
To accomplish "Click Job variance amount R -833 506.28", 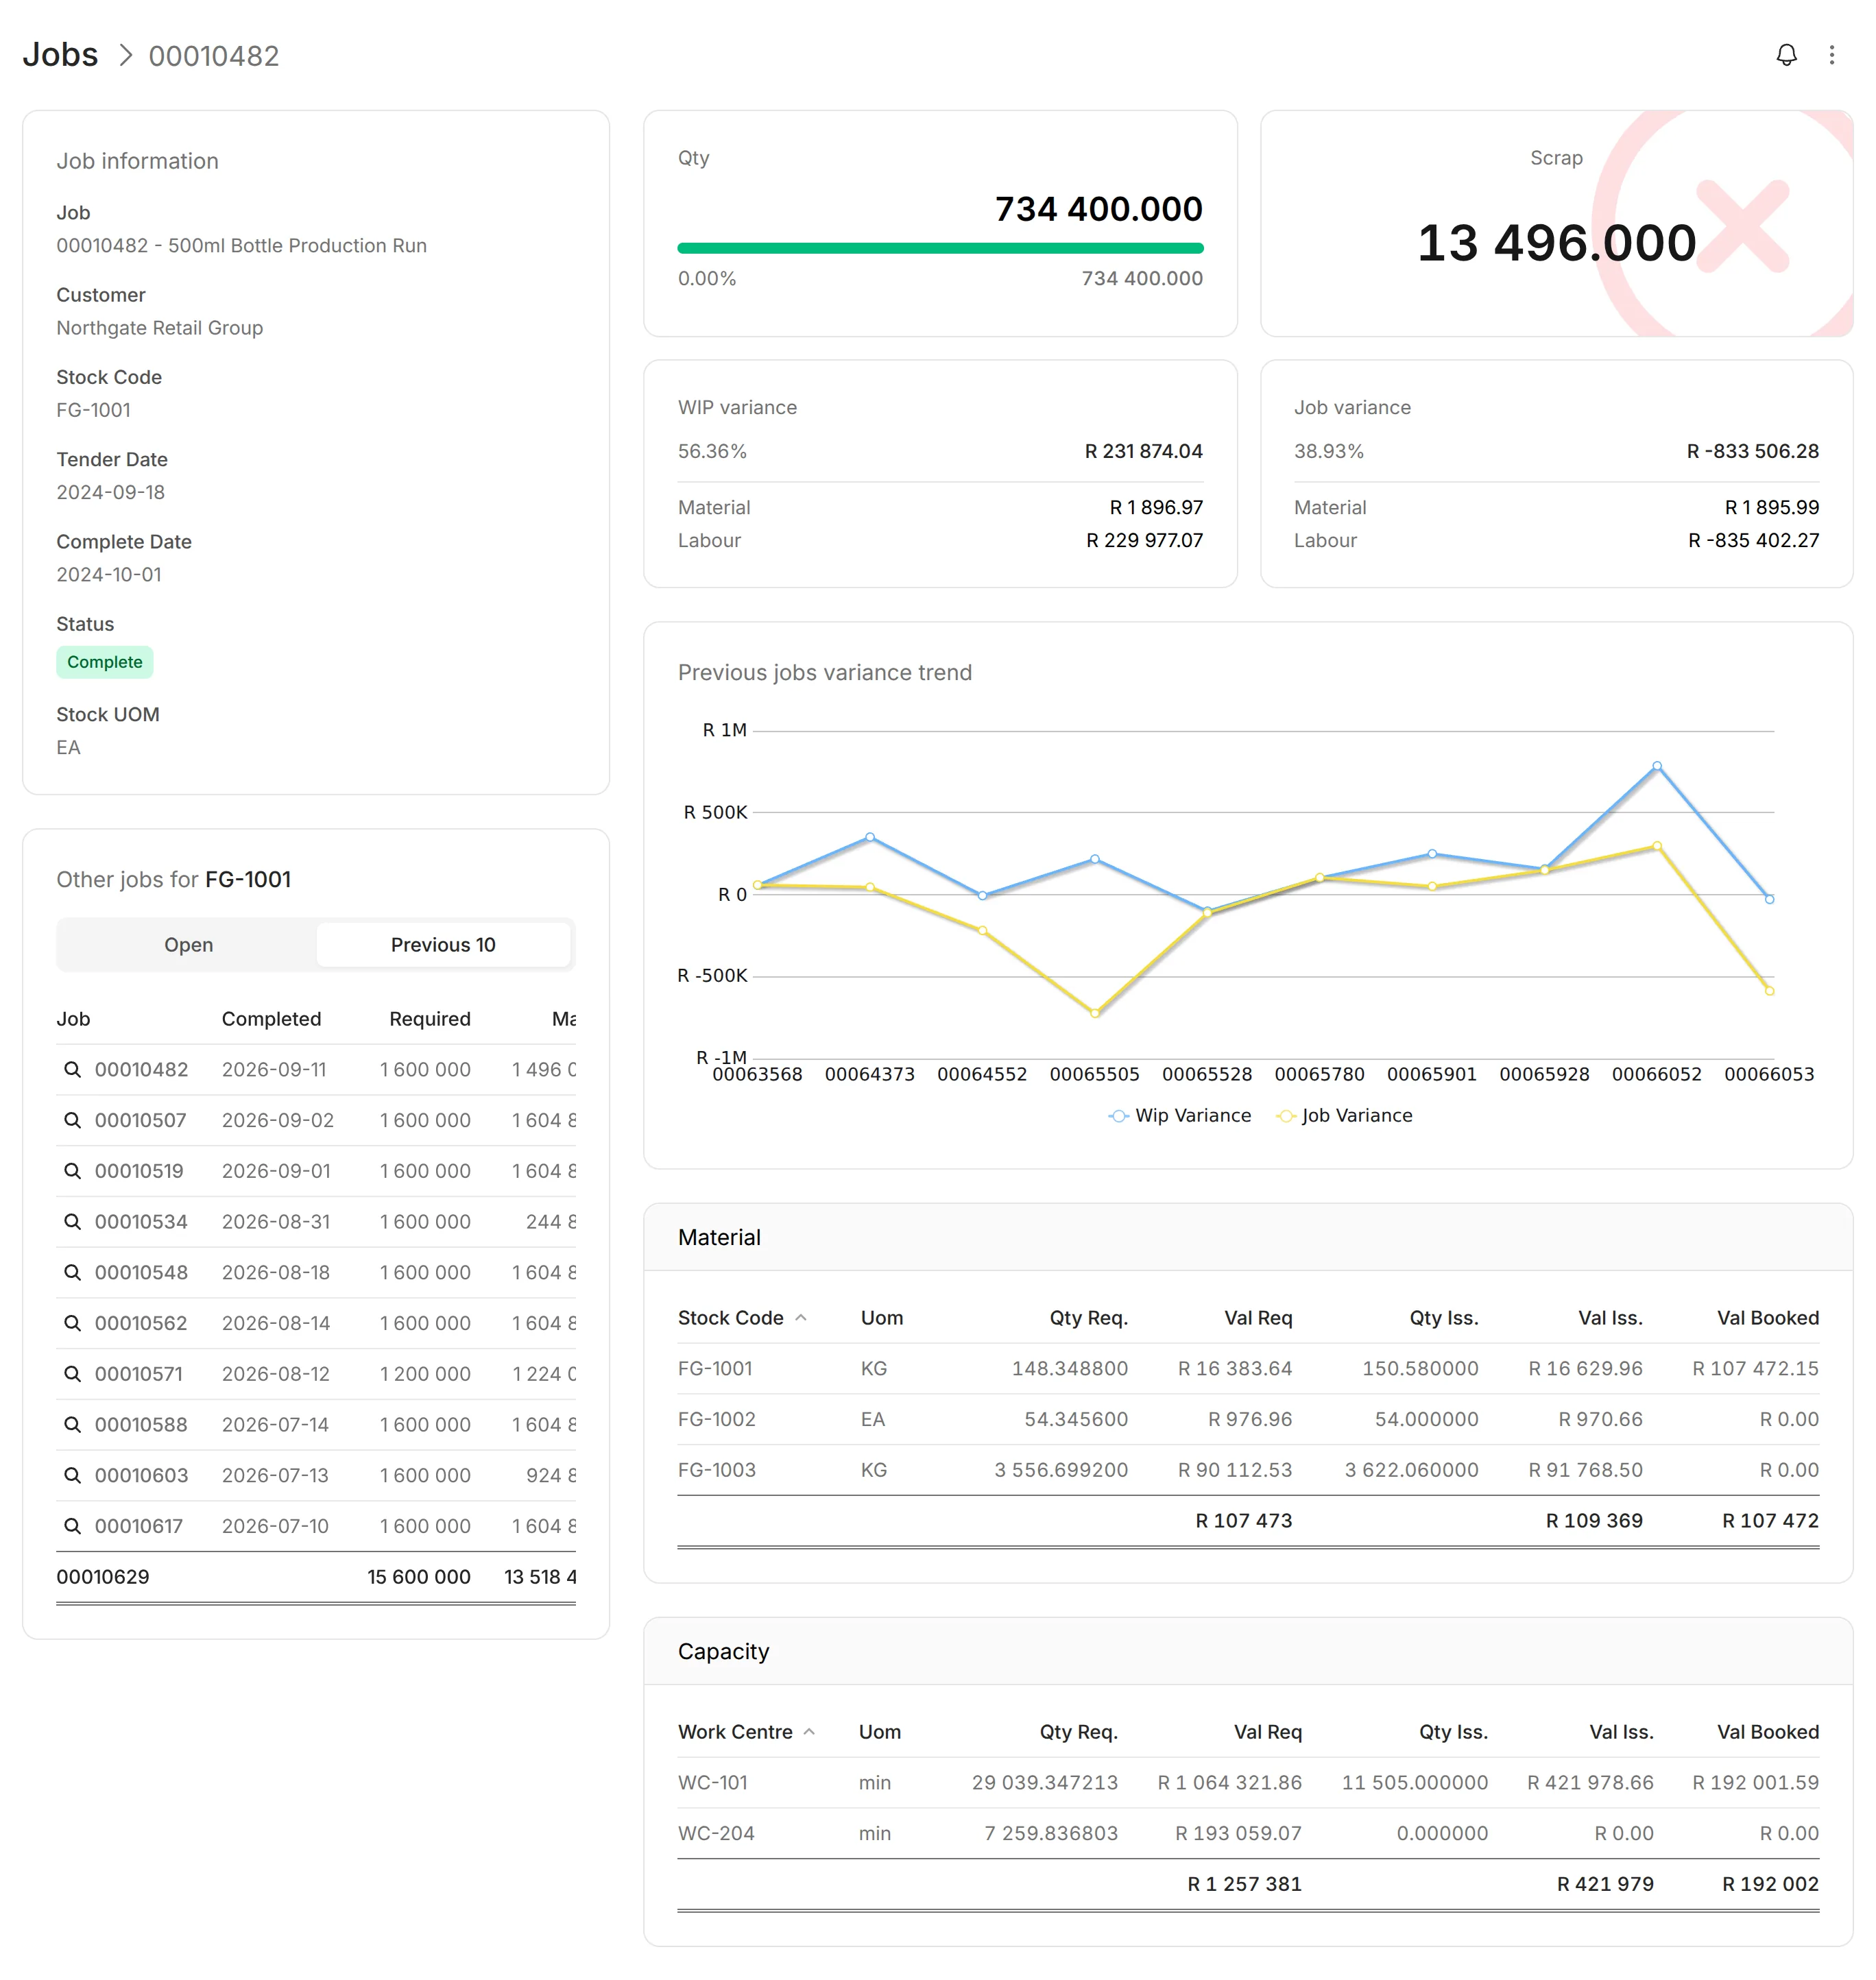I will click(1752, 451).
